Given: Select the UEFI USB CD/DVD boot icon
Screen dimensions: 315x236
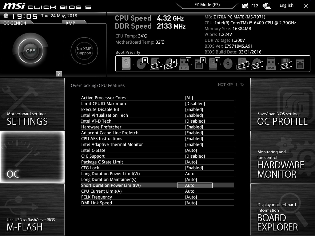Looking at the screenshot, I should [170, 64].
